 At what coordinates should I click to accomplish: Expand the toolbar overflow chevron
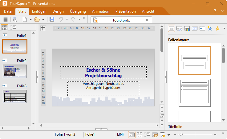pyautogui.click(x=84, y=18)
